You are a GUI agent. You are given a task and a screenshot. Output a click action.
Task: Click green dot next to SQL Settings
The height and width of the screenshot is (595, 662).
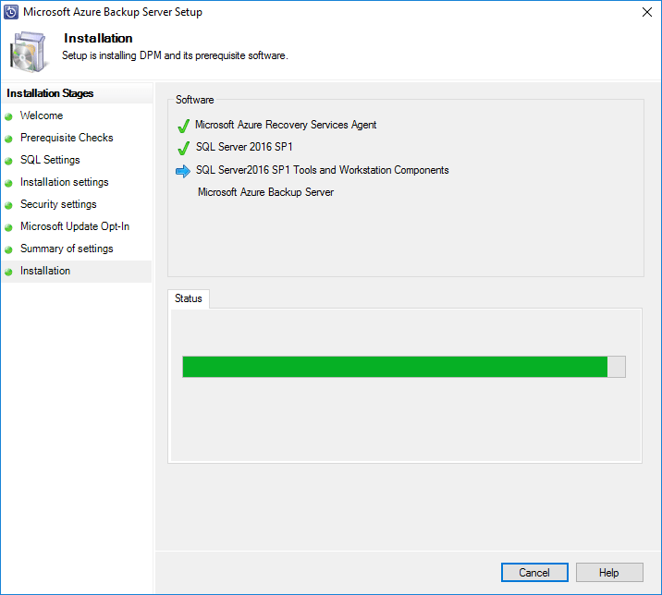(x=8, y=161)
